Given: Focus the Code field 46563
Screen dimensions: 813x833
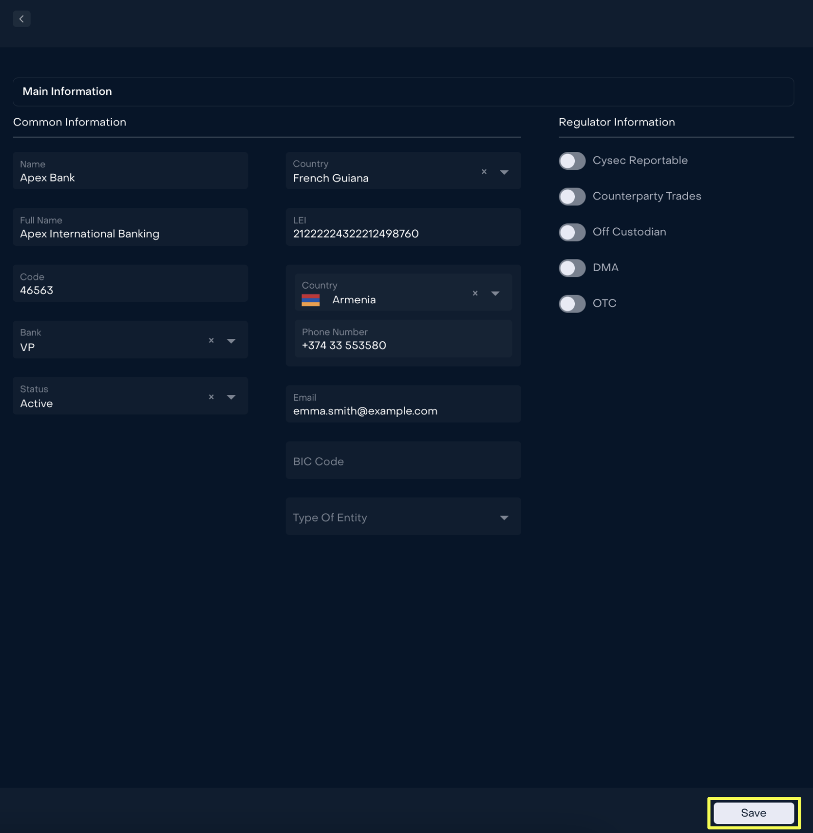Looking at the screenshot, I should pos(130,283).
